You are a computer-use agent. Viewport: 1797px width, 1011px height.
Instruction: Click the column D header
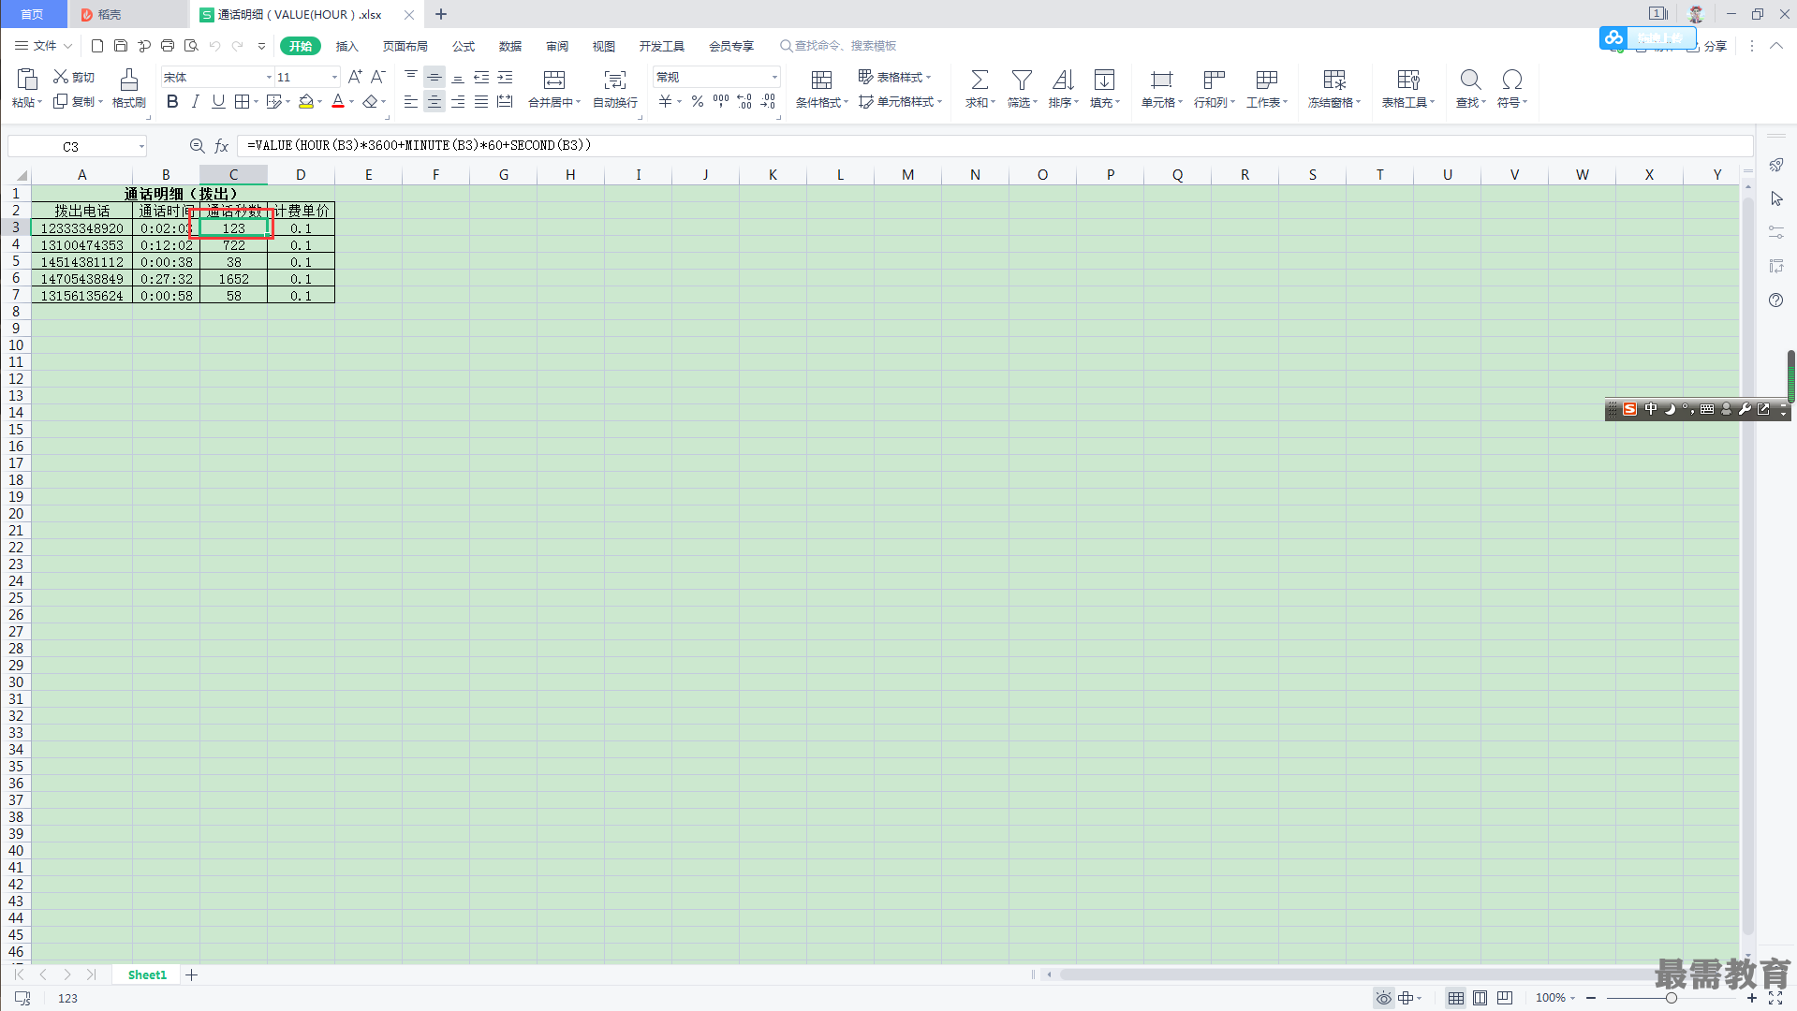(x=301, y=175)
